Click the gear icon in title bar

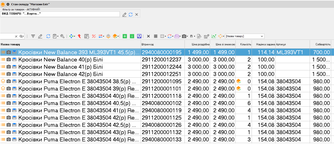click(8, 4)
